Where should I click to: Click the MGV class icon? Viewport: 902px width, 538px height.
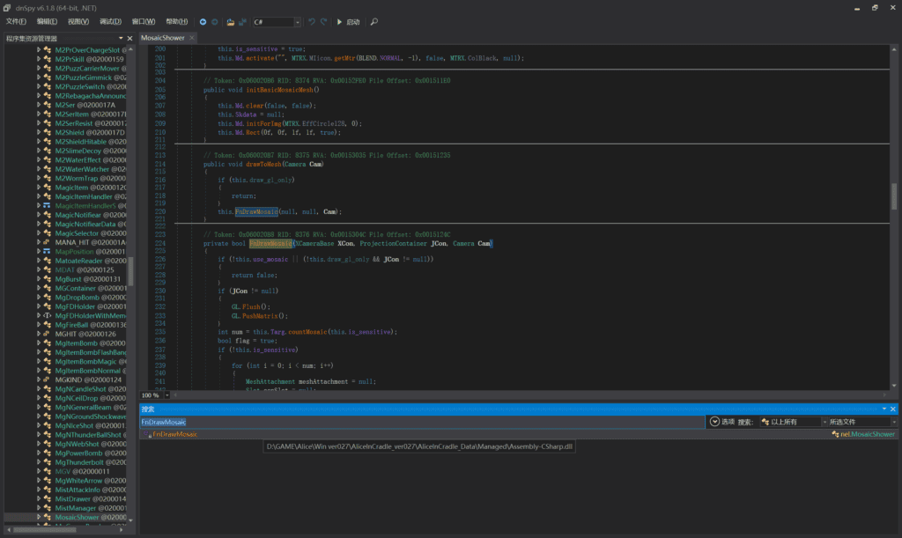coord(48,471)
